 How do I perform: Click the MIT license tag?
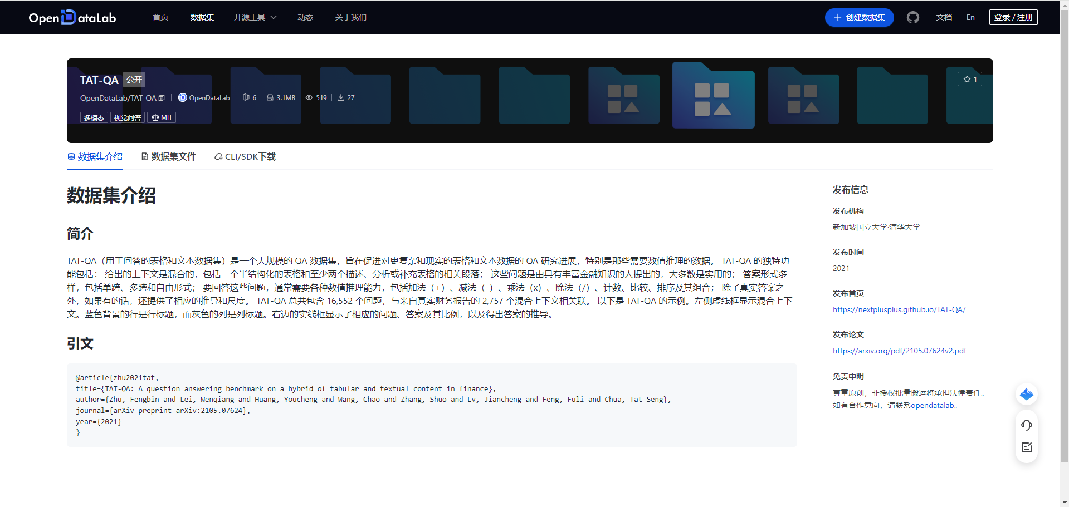[162, 117]
